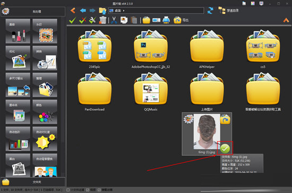
Task: Go up one folder level
Action: pyautogui.click(x=102, y=11)
